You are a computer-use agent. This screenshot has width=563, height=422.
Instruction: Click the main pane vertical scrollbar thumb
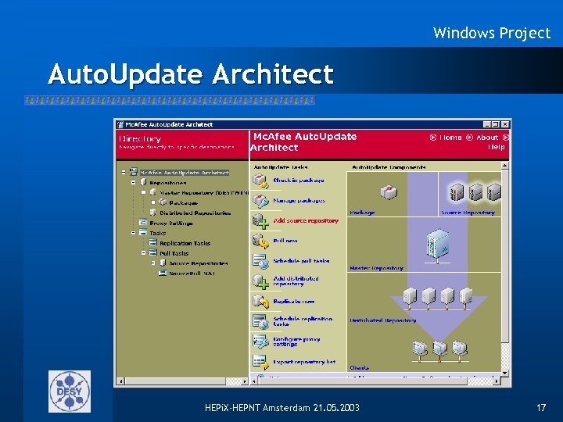(x=505, y=256)
